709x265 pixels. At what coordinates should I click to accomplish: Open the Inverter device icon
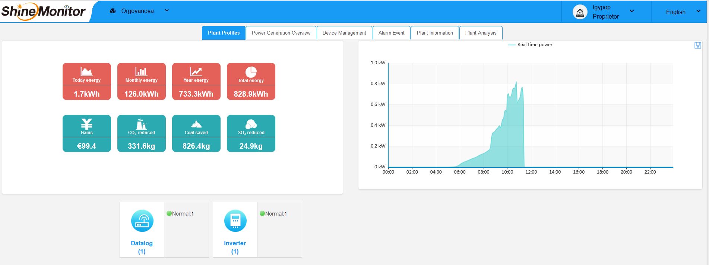click(x=235, y=221)
